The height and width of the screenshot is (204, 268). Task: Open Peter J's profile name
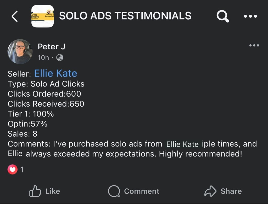point(51,47)
